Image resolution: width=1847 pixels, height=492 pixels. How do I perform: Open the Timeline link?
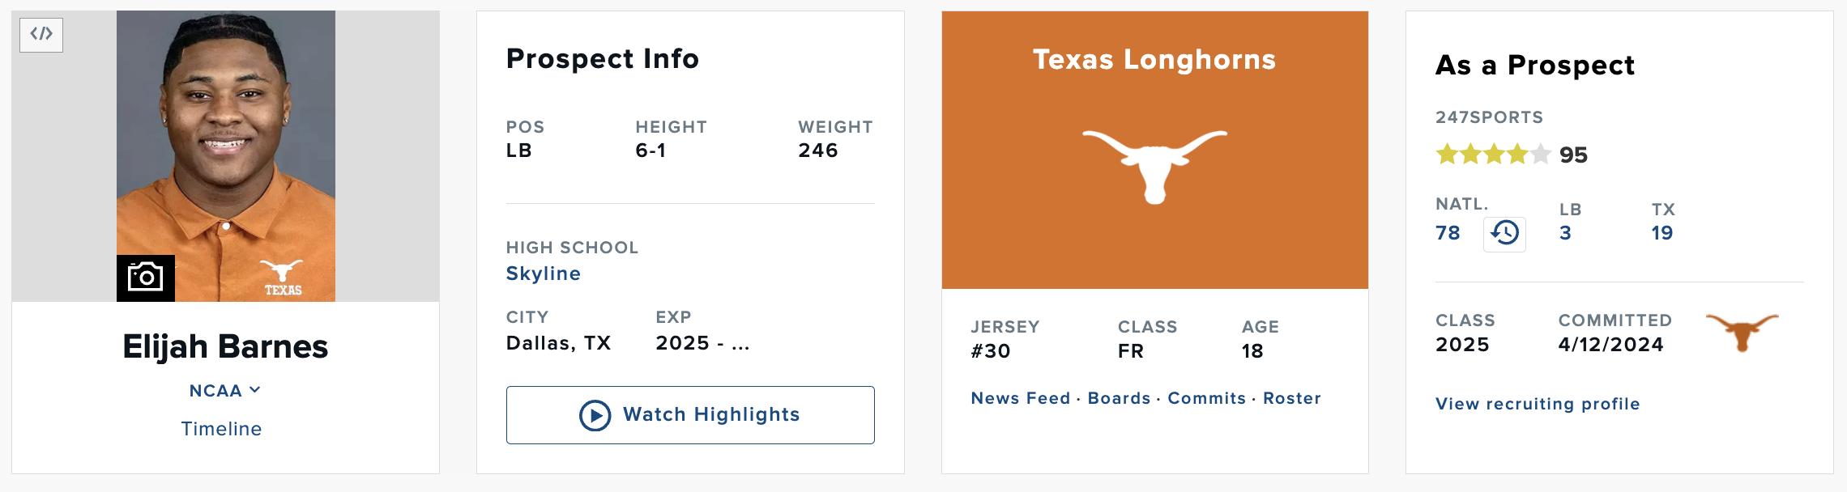click(221, 429)
